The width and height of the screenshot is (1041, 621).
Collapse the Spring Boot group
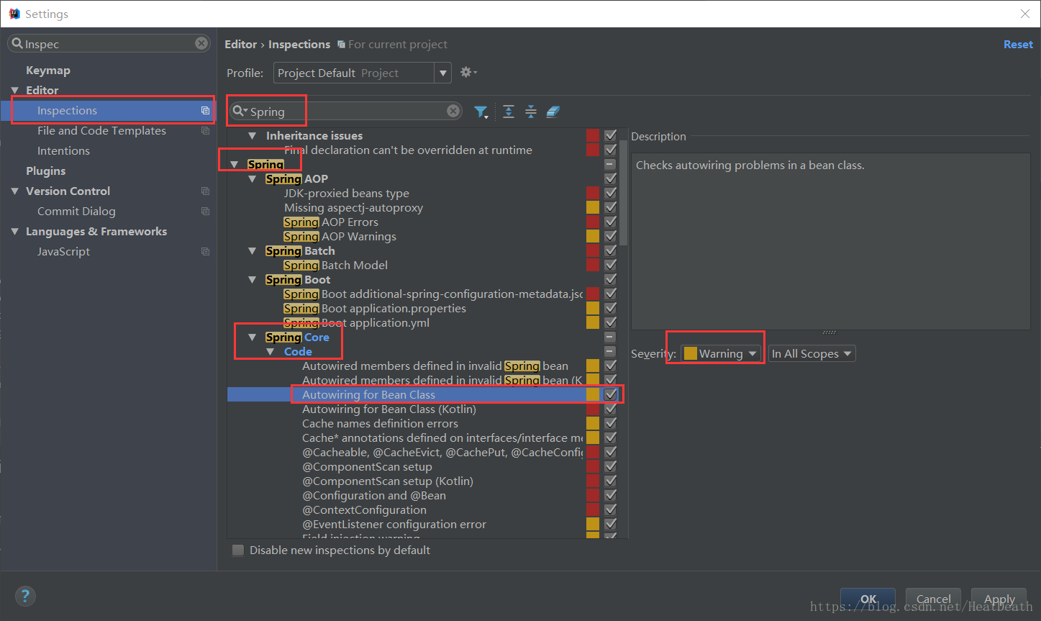[x=252, y=279]
